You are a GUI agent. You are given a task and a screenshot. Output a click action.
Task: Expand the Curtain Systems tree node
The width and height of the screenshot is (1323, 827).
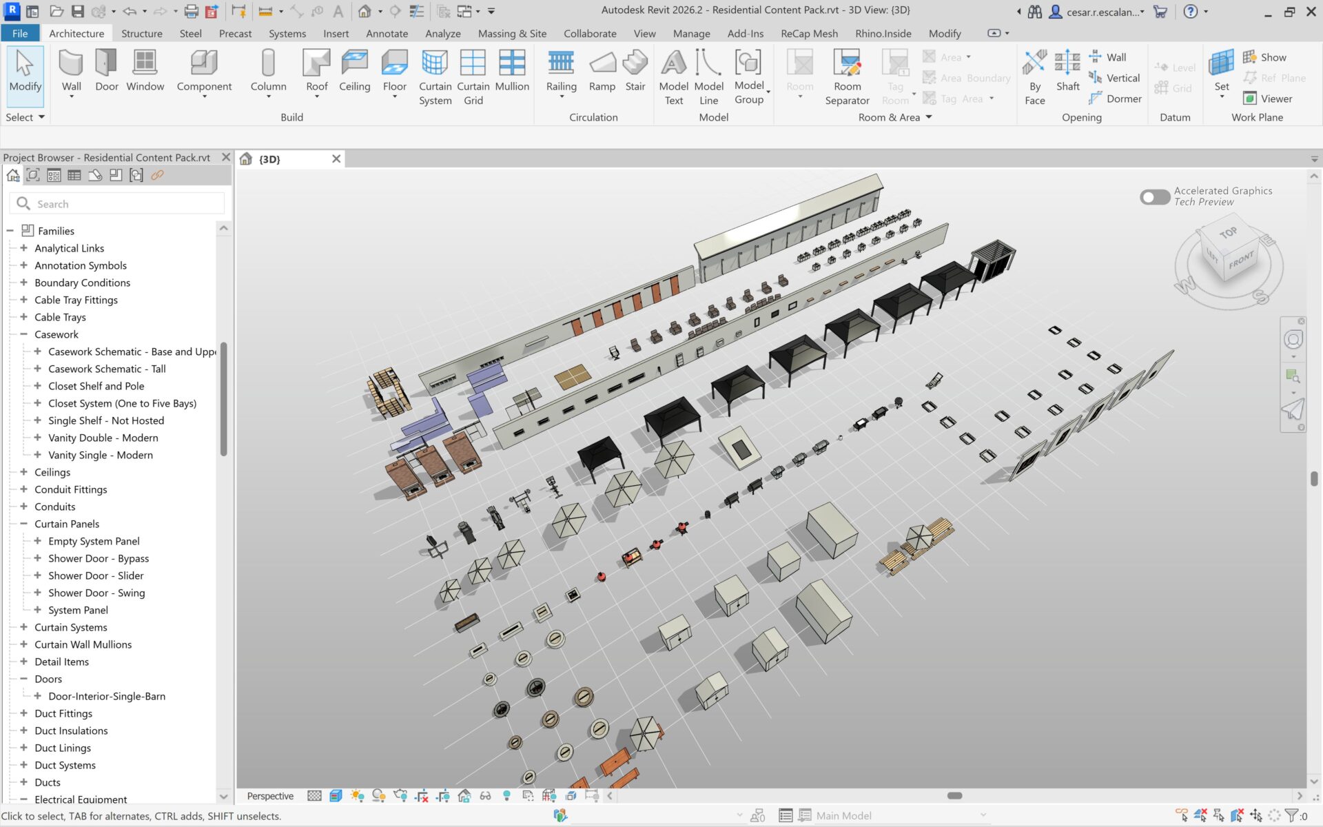[23, 627]
